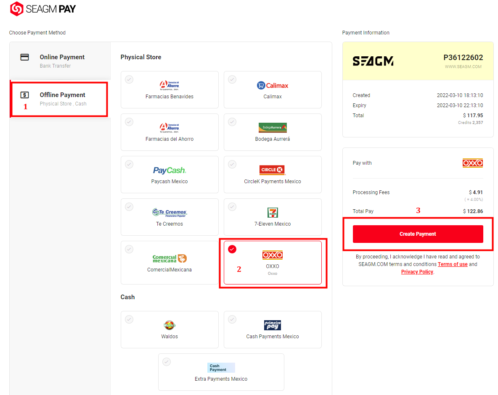Click the CircleK Payments Mexico label
Viewport: 498px width, 395px height.
[273, 182]
